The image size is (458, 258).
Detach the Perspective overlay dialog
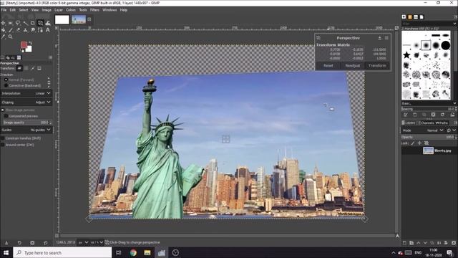click(x=380, y=38)
